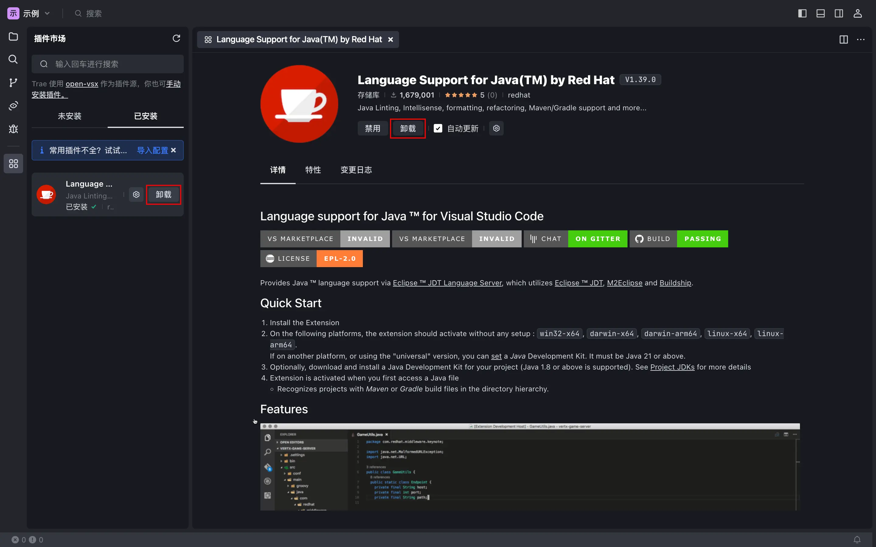The width and height of the screenshot is (876, 547).
Task: Toggle the left sidebar layout icon
Action: 802,13
